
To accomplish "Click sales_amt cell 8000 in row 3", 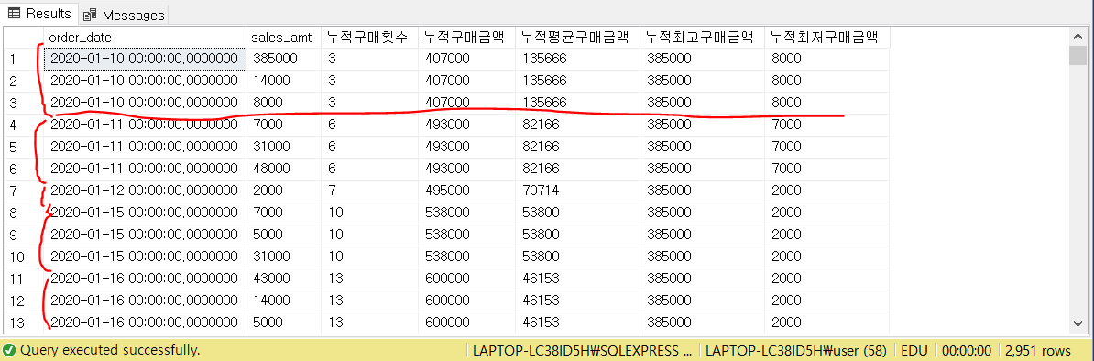I will [x=284, y=104].
